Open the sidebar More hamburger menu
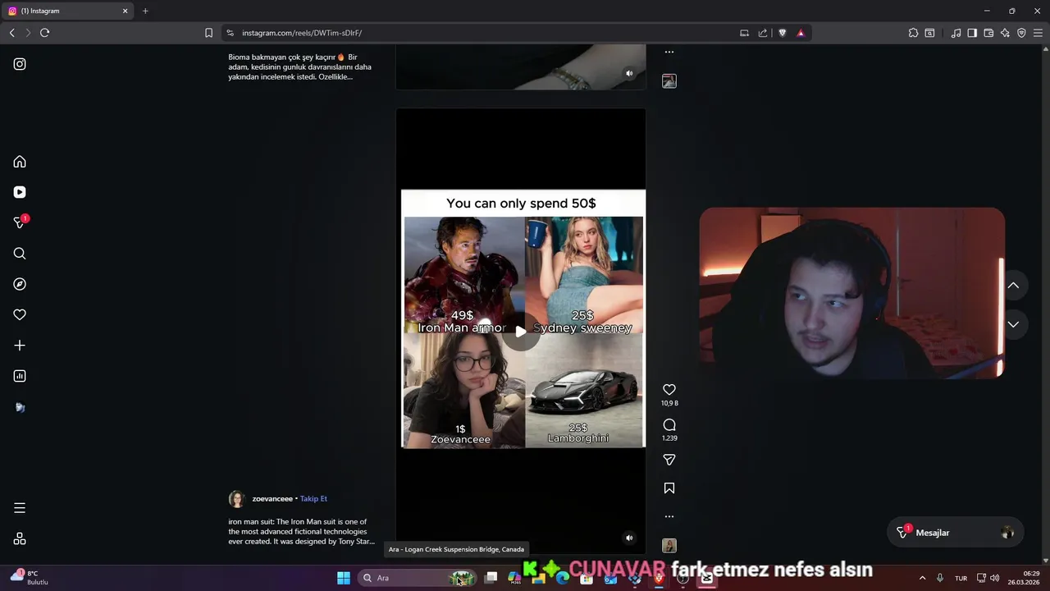 [x=20, y=508]
